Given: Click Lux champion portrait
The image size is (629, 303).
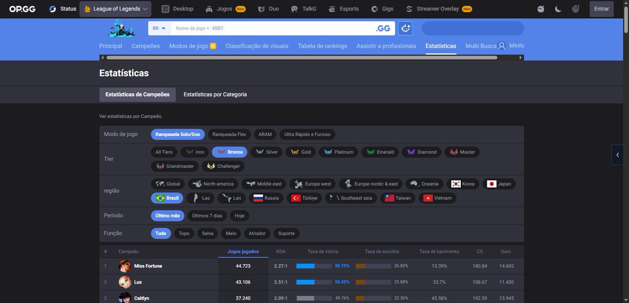Looking at the screenshot, I should [x=125, y=282].
